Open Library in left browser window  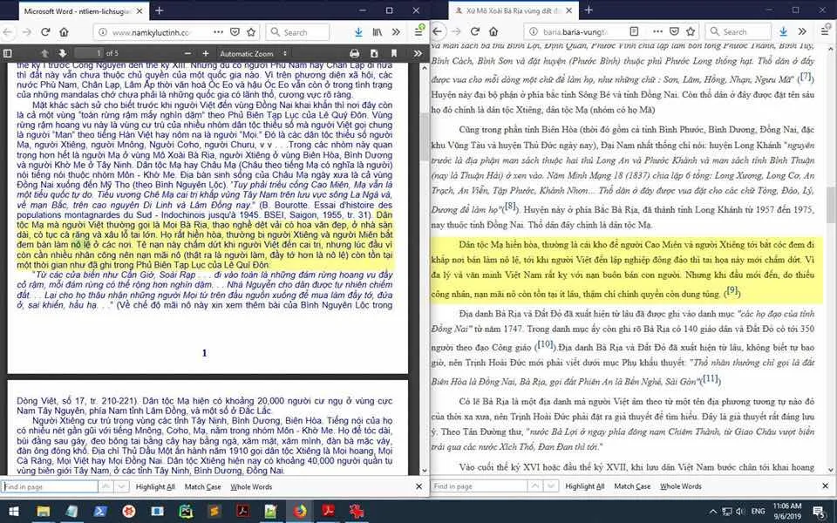[x=378, y=32]
